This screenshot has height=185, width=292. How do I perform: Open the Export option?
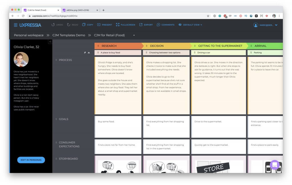point(141,25)
